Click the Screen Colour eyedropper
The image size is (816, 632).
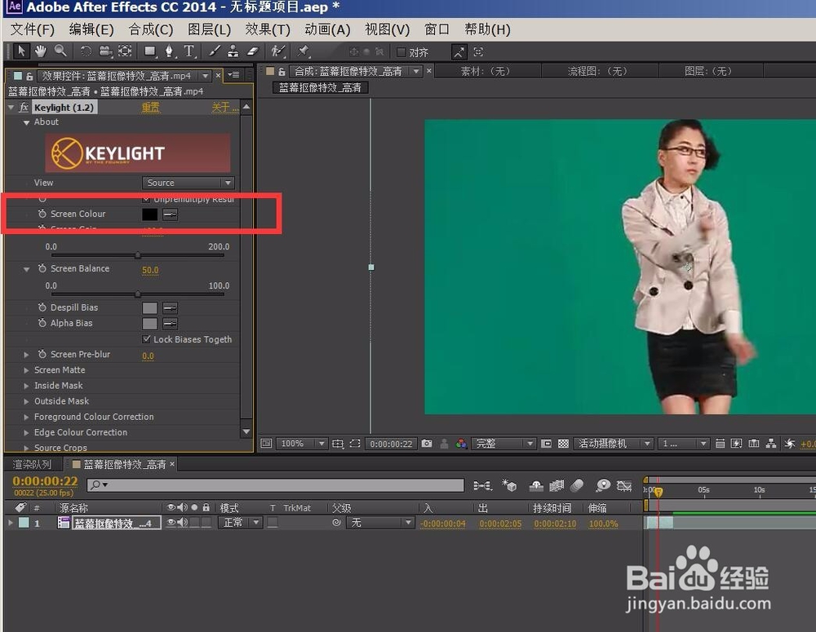pyautogui.click(x=170, y=214)
